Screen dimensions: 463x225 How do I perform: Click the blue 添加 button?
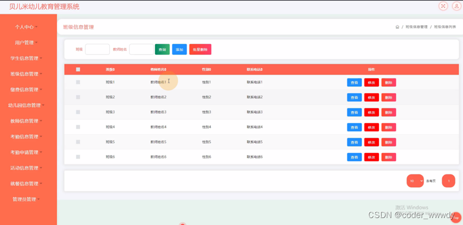(x=179, y=50)
